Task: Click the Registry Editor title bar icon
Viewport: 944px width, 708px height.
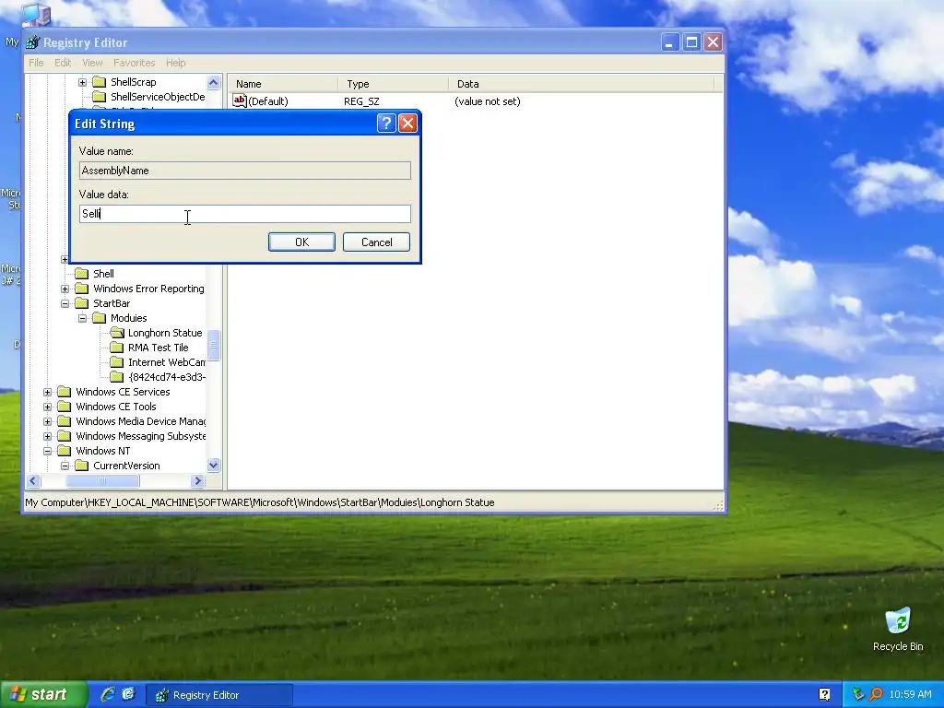Action: (x=33, y=42)
